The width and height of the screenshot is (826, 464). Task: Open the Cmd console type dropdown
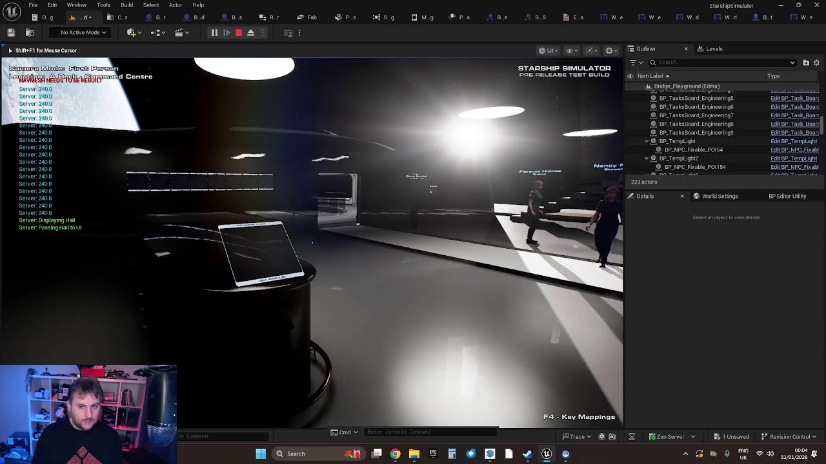tap(345, 432)
